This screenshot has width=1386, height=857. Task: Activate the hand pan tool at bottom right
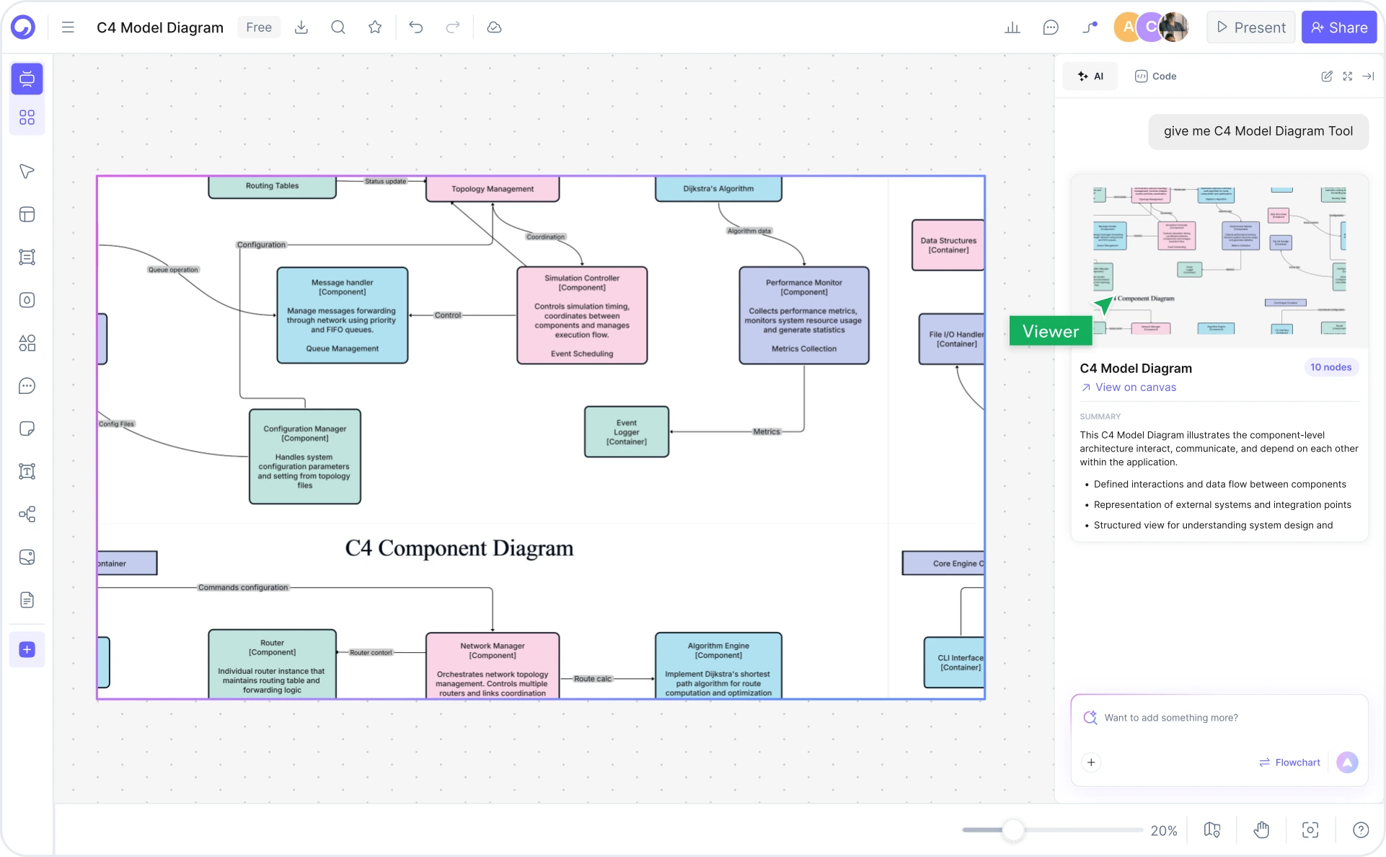(1261, 830)
